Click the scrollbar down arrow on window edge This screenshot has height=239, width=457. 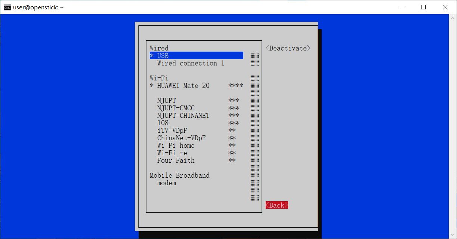(x=453, y=235)
